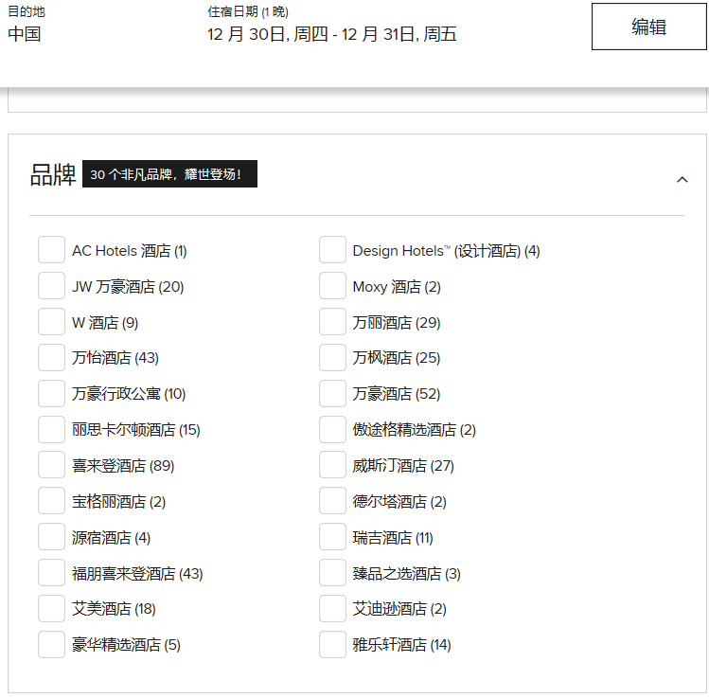Enable 臻品之选酒店 (3) checkbox

[333, 573]
